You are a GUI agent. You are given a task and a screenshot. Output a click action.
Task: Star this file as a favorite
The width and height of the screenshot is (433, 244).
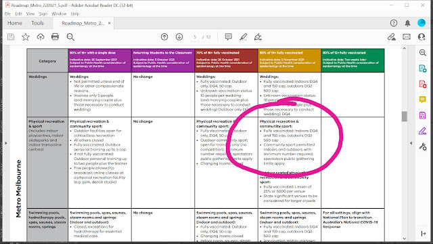pos(26,37)
